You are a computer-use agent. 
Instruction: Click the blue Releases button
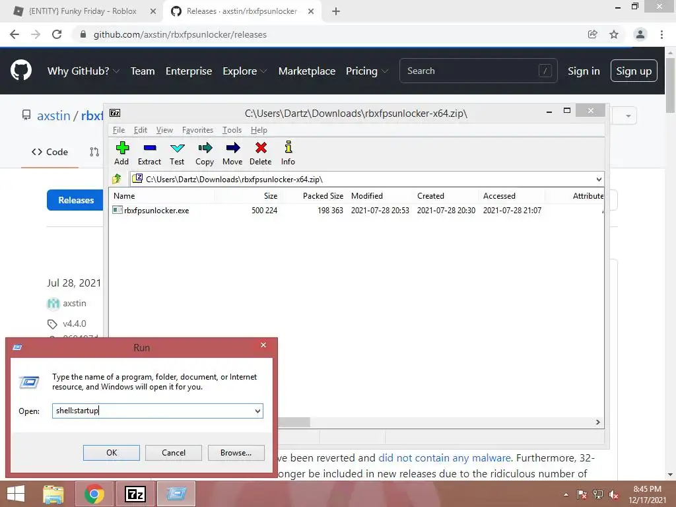76,200
